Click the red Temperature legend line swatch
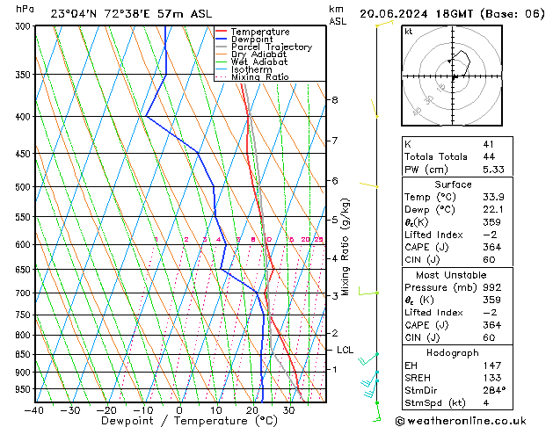Image resolution: width=553 pixels, height=427 pixels. (x=222, y=31)
